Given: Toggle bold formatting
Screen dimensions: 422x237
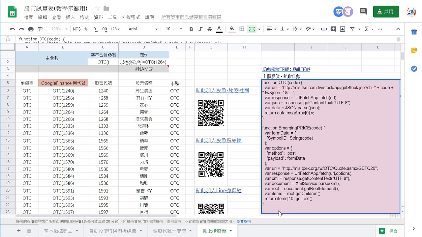Looking at the screenshot, I should click(x=191, y=29).
